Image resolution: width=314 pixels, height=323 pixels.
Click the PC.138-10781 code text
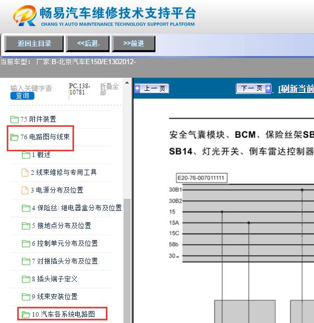tap(79, 89)
